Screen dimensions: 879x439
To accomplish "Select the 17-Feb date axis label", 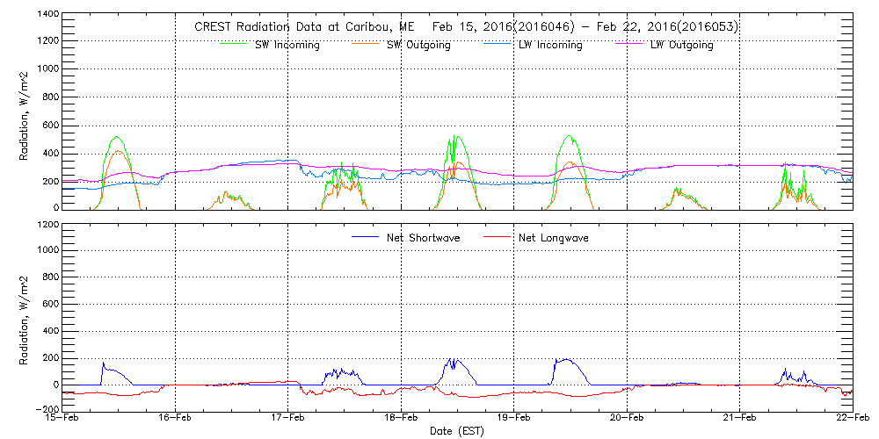I will [x=288, y=420].
